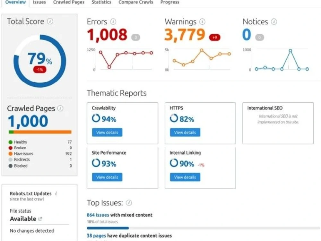Click the Have issues count 922
Screen dimensions: 321x241
(69, 154)
